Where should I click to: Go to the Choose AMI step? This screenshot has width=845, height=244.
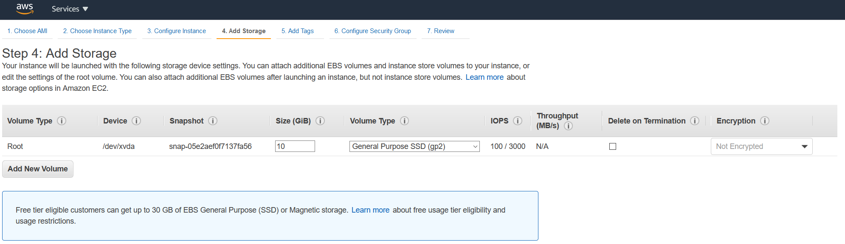(x=27, y=31)
